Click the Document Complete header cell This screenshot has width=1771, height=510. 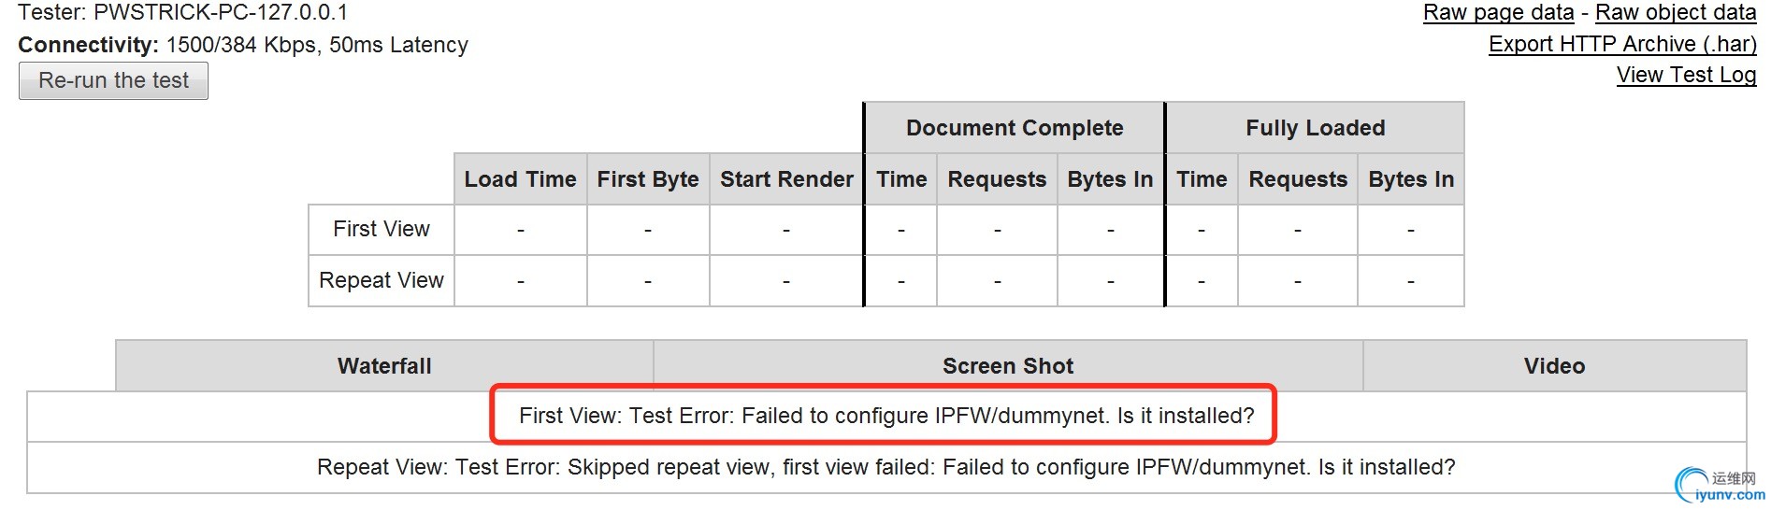[1015, 128]
